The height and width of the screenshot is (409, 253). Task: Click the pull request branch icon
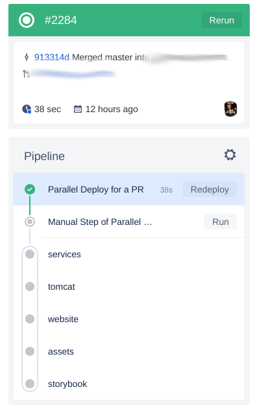pyautogui.click(x=27, y=74)
